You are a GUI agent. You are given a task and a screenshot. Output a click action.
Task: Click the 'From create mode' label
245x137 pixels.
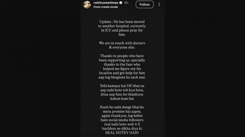[x=105, y=7]
